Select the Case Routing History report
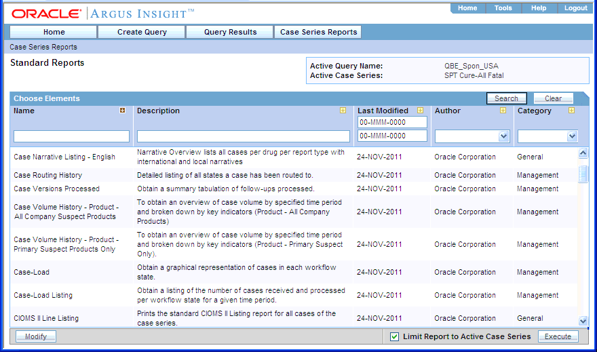The width and height of the screenshot is (597, 352). point(48,175)
